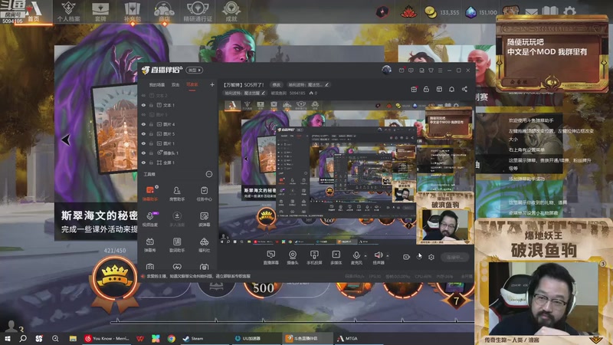The height and width of the screenshot is (345, 613).
Task: Expand microphone options arrow
Action: click(366, 256)
